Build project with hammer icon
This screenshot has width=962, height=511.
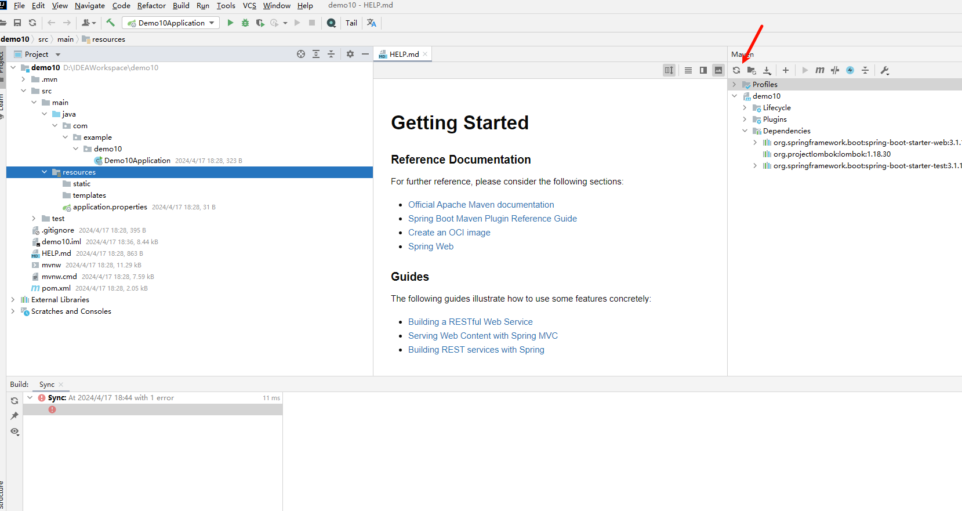click(x=110, y=23)
